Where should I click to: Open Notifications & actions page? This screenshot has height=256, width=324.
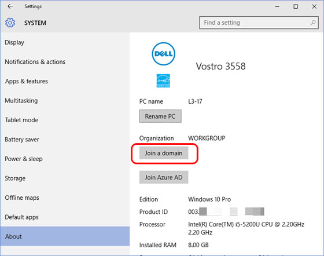pyautogui.click(x=65, y=61)
